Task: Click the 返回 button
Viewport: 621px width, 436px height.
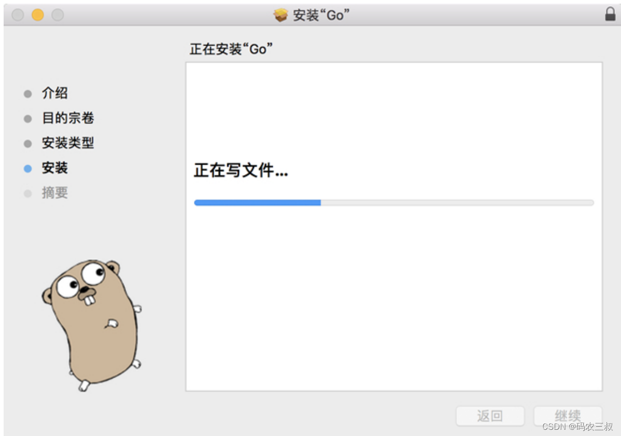Action: (x=490, y=416)
